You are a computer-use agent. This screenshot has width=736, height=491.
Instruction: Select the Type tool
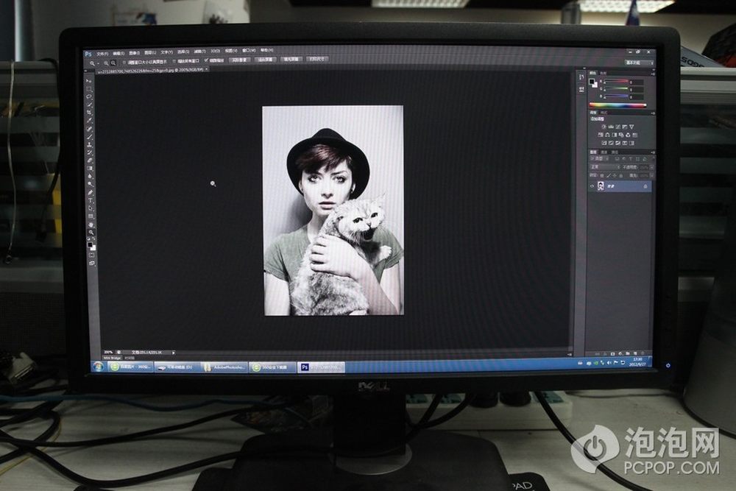pyautogui.click(x=91, y=200)
